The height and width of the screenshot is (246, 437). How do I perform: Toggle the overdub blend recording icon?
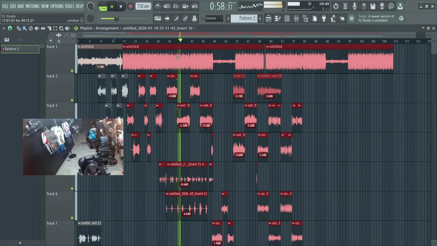(x=185, y=6)
